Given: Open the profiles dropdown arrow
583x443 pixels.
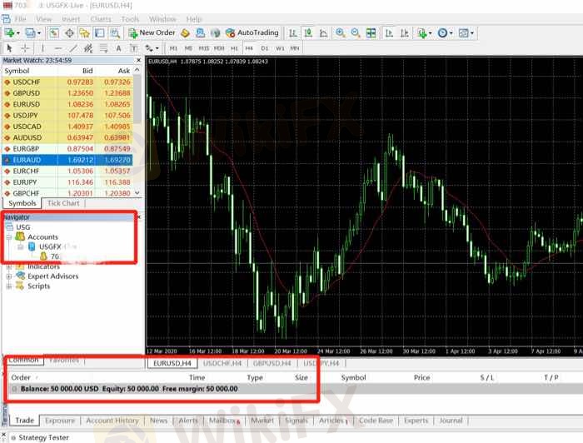Looking at the screenshot, I should 38,33.
